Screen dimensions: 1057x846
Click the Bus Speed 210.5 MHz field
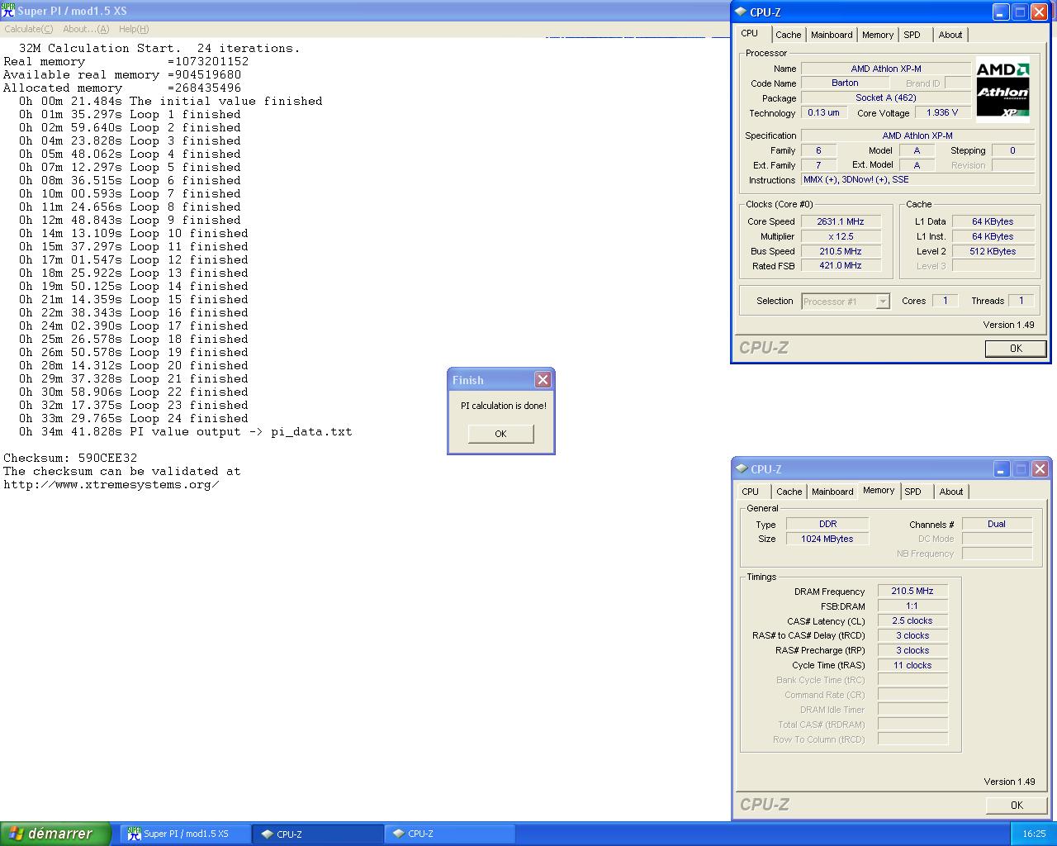pos(841,251)
